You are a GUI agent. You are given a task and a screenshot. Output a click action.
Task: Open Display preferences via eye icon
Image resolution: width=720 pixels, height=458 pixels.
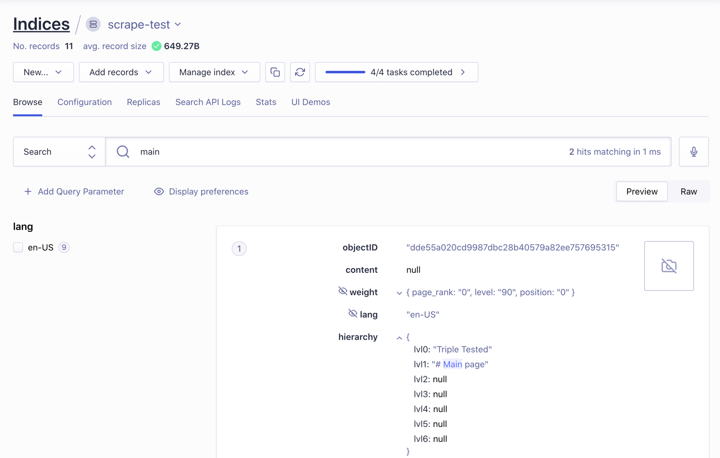[x=159, y=192]
